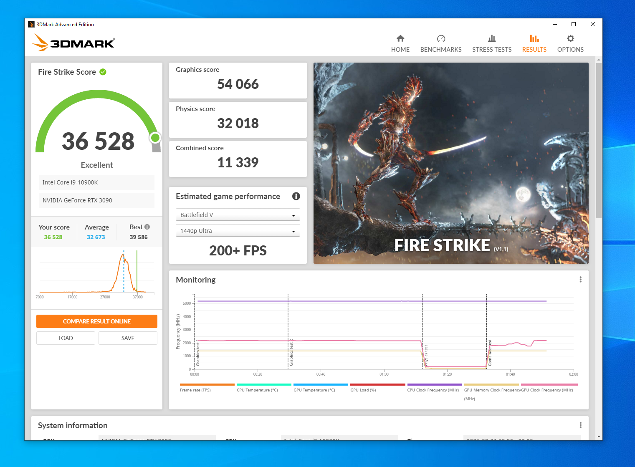Click the green validation checkmark beside Fire Strike Score

point(103,72)
